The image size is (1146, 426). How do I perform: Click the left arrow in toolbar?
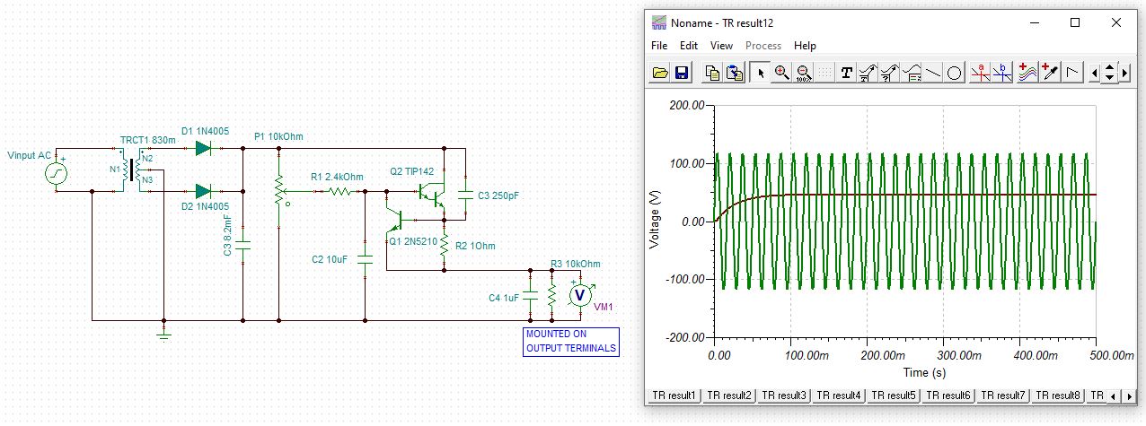[1094, 74]
